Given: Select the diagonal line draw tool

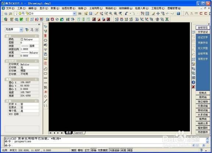Looking at the screenshot, I should pos(46,101).
